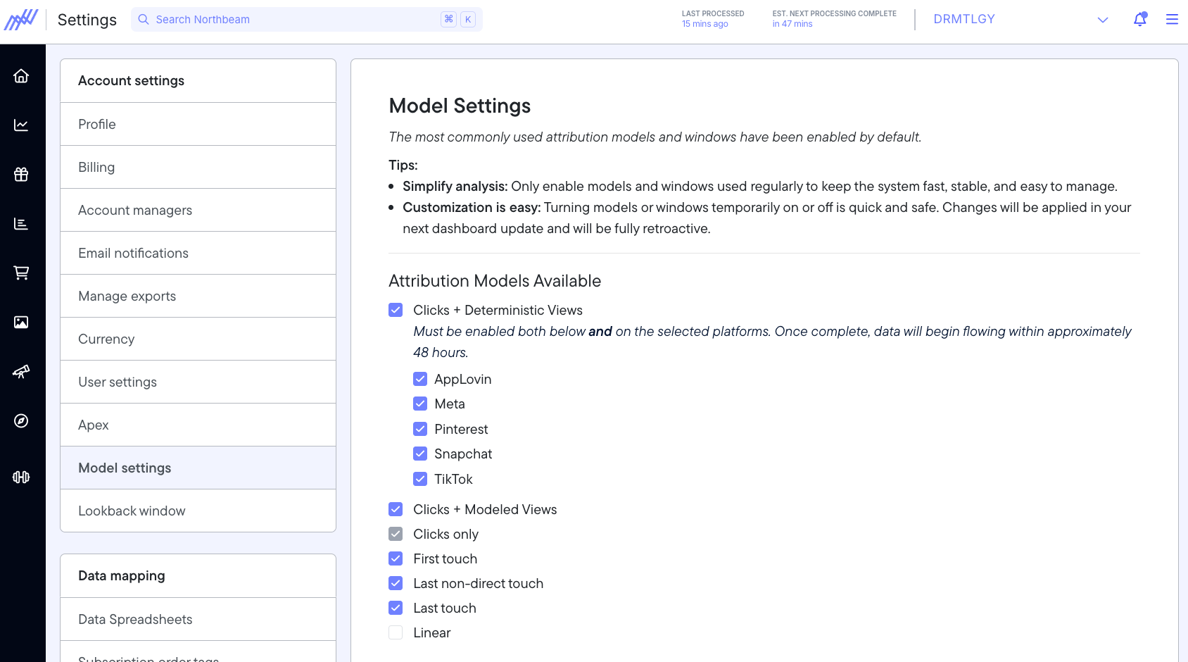Enable the Linear attribution model

(x=396, y=632)
